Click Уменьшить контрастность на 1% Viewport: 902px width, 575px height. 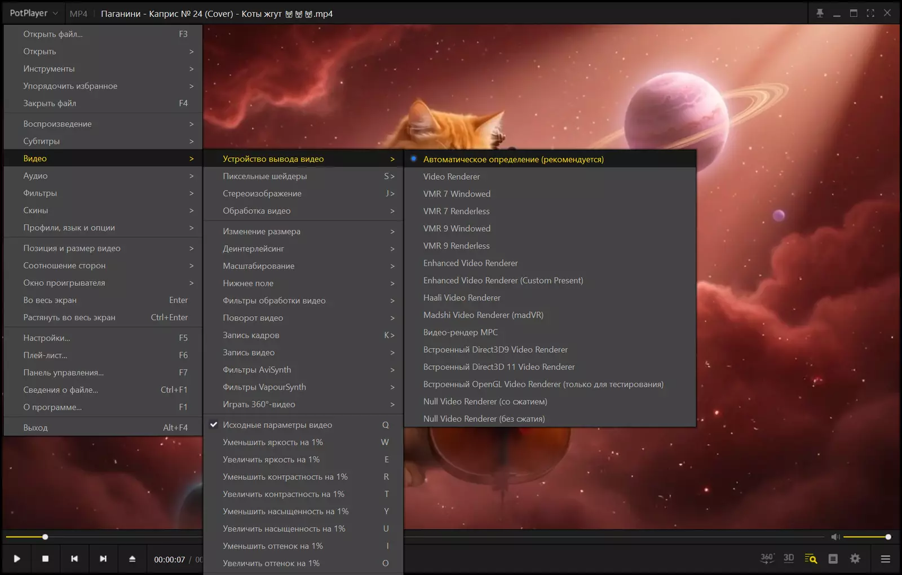303,477
